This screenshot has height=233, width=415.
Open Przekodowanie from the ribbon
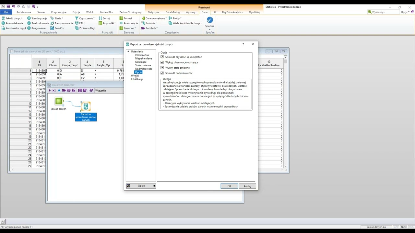click(x=38, y=23)
